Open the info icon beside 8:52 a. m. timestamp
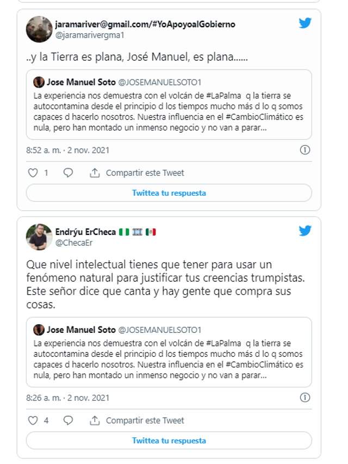Screen dimensions: 348x464 click(305, 150)
